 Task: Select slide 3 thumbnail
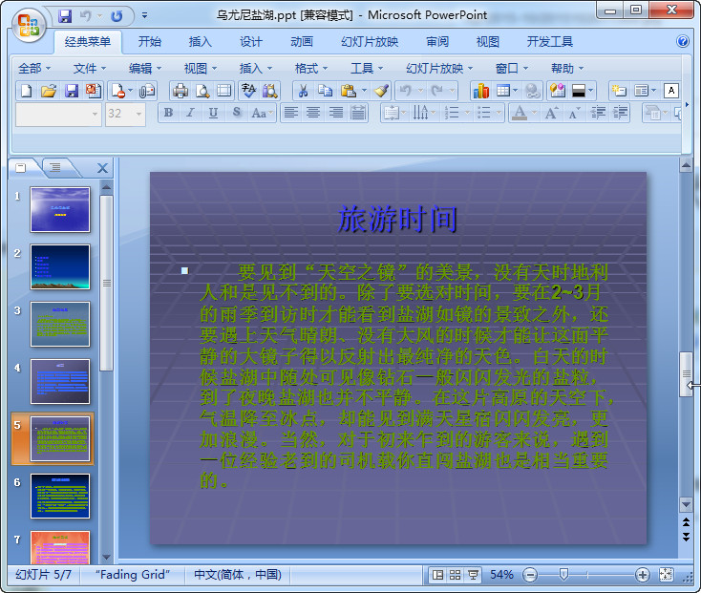[60, 324]
